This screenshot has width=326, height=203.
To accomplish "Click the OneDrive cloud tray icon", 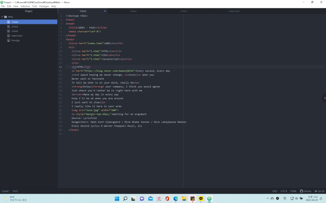I will pyautogui.click(x=272, y=198).
